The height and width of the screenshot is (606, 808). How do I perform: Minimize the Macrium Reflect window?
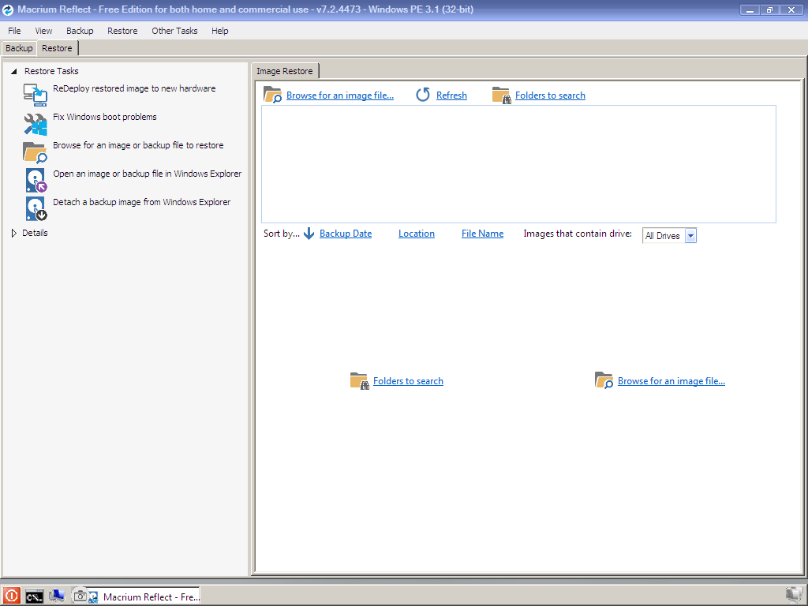(750, 9)
